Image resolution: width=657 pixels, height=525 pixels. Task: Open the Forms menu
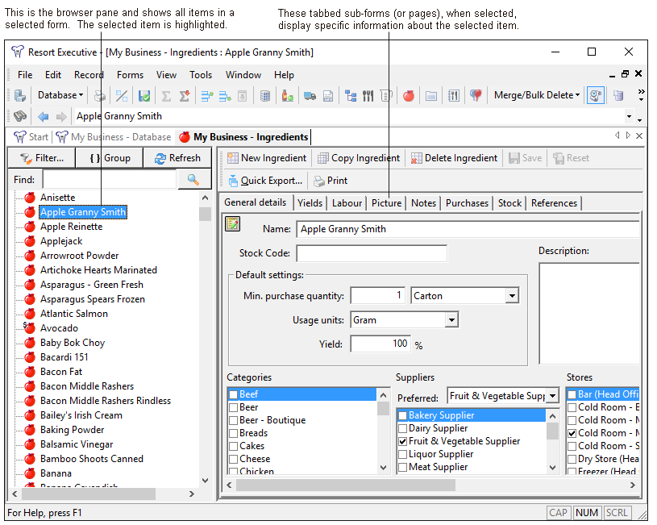click(x=130, y=75)
